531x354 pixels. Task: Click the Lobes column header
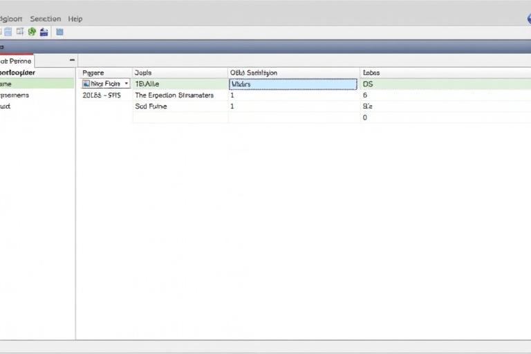click(x=371, y=72)
